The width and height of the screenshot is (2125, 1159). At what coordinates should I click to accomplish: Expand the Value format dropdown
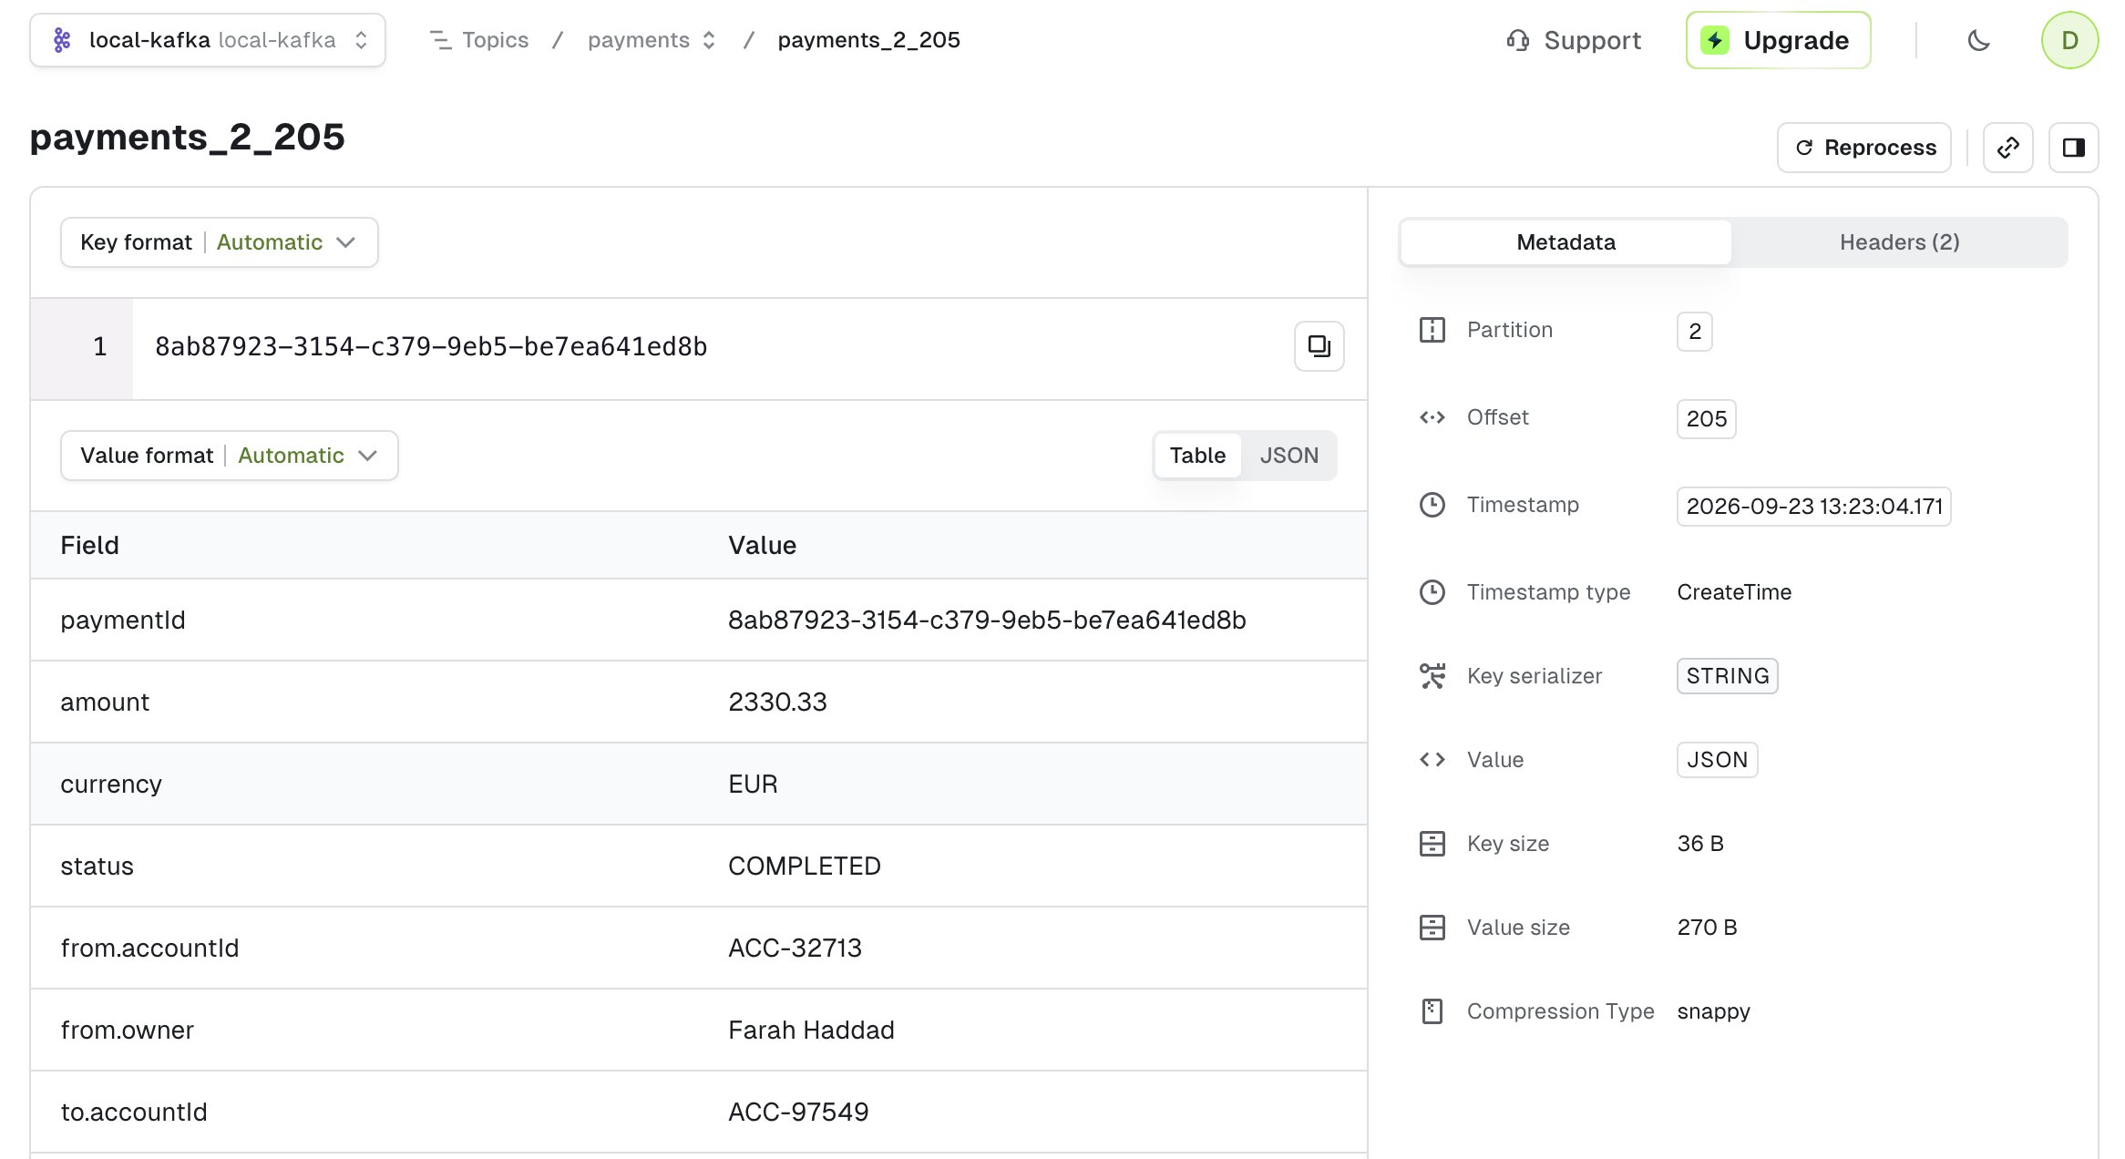coord(230,456)
